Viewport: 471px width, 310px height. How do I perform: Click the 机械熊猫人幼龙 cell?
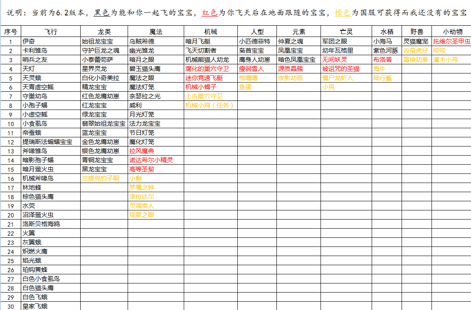click(x=211, y=60)
